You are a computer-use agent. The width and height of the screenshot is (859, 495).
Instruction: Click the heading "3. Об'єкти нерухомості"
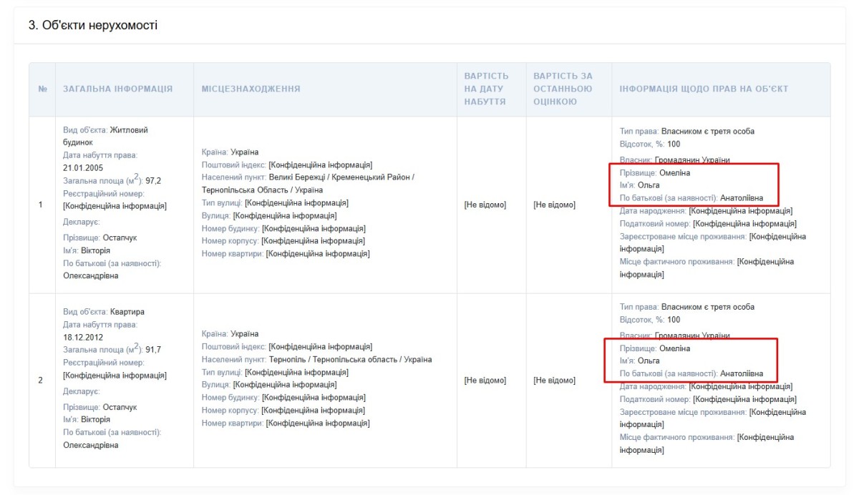(93, 26)
